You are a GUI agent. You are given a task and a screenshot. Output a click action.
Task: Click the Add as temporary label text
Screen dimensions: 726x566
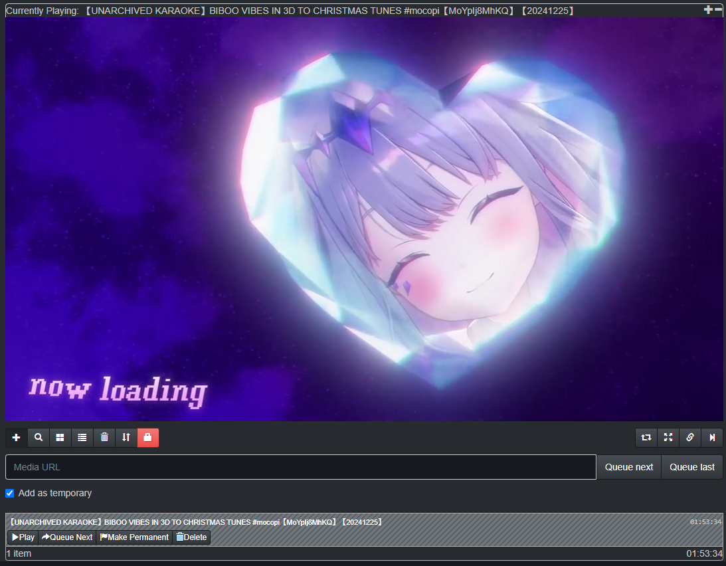54,494
